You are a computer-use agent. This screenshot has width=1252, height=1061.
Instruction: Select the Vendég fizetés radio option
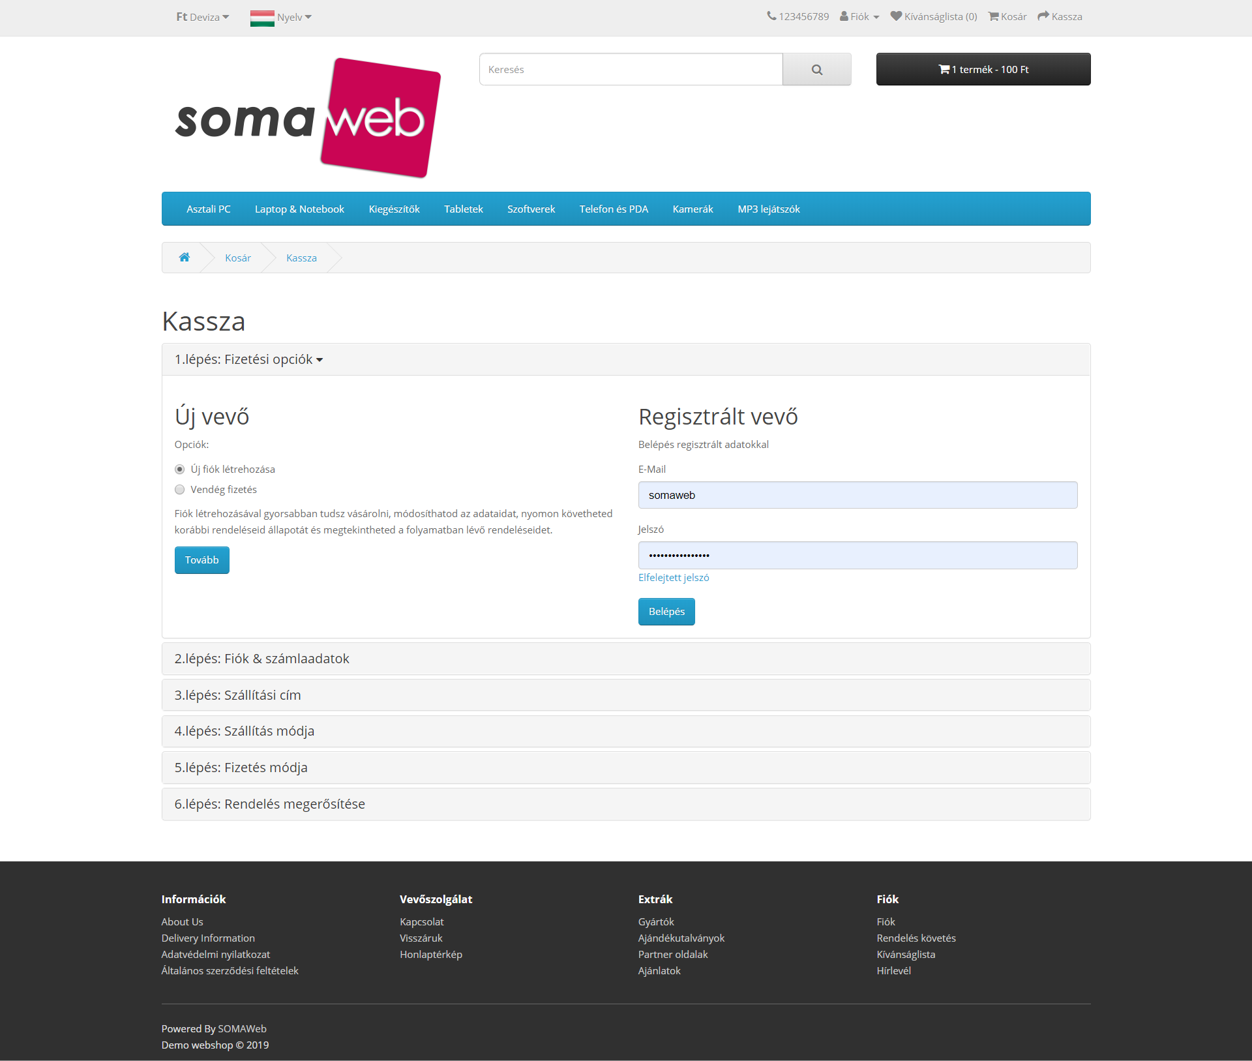point(180,489)
